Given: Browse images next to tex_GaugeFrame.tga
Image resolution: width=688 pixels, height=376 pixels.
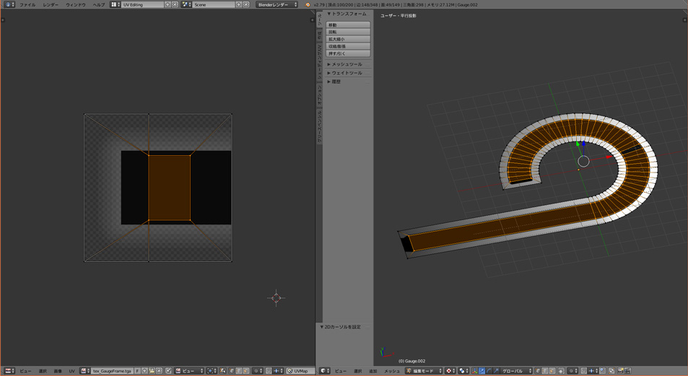Looking at the screenshot, I should pos(85,371).
